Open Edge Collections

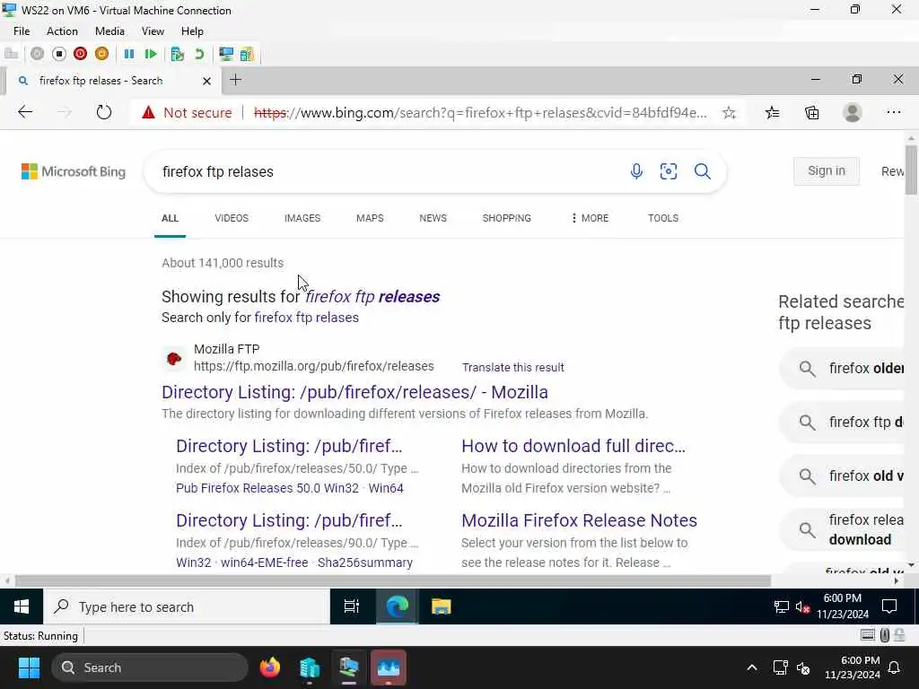811,112
